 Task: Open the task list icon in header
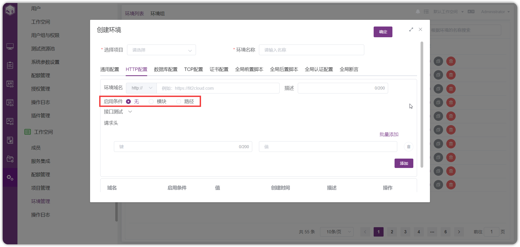(426, 12)
